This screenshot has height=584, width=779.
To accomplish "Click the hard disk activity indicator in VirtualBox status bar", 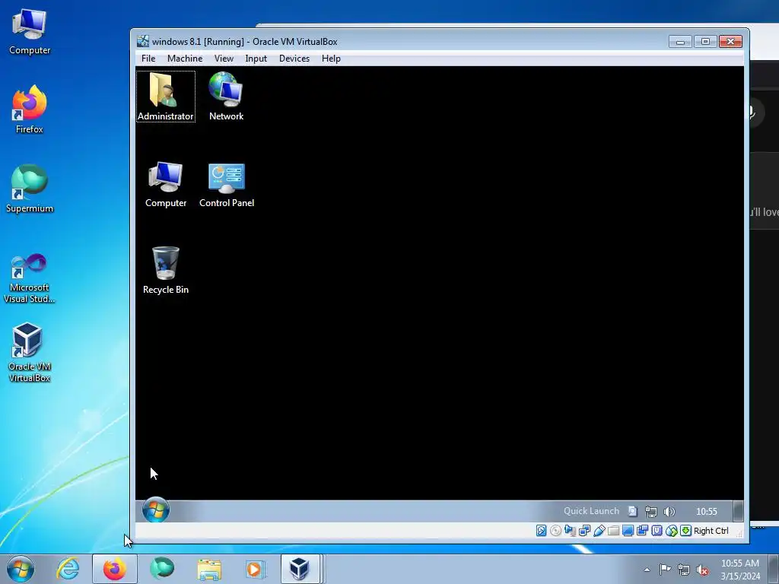I will 541,530.
